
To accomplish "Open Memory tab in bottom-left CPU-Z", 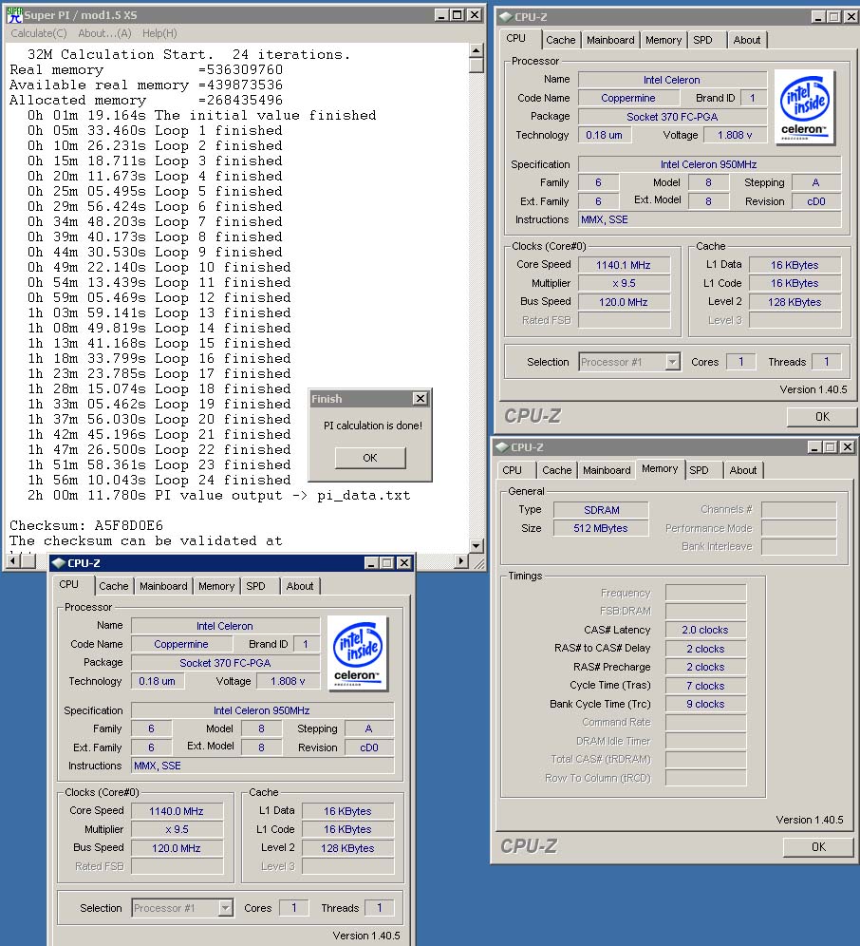I will (x=216, y=586).
